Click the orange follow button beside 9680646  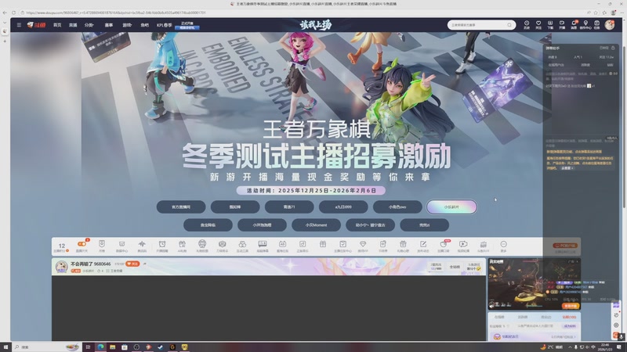point(132,264)
